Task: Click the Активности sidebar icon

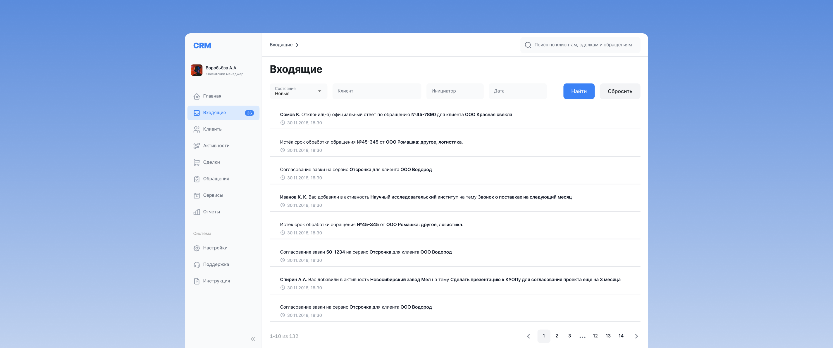Action: [x=197, y=146]
